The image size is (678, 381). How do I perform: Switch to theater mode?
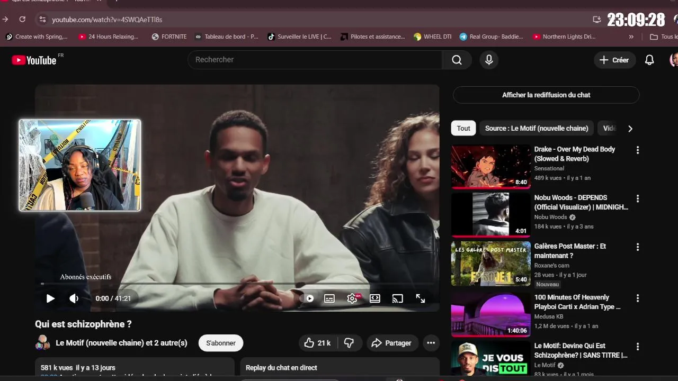(x=375, y=298)
